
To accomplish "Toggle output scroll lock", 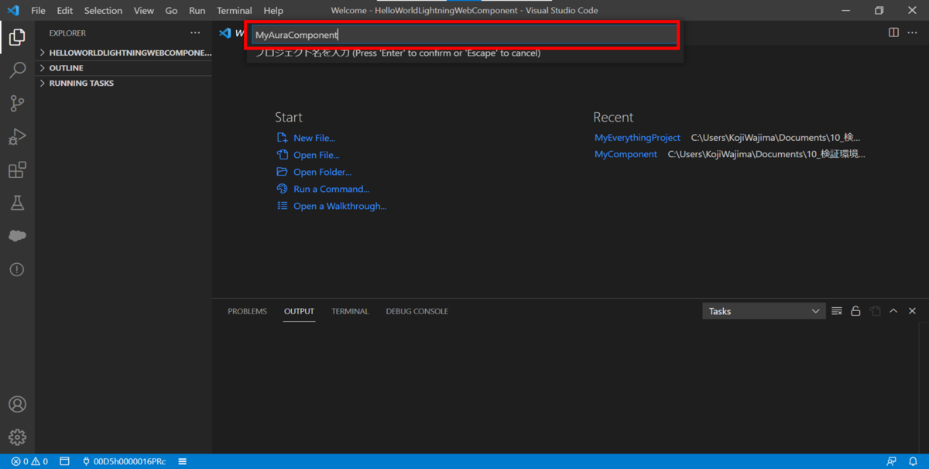I will [x=855, y=311].
